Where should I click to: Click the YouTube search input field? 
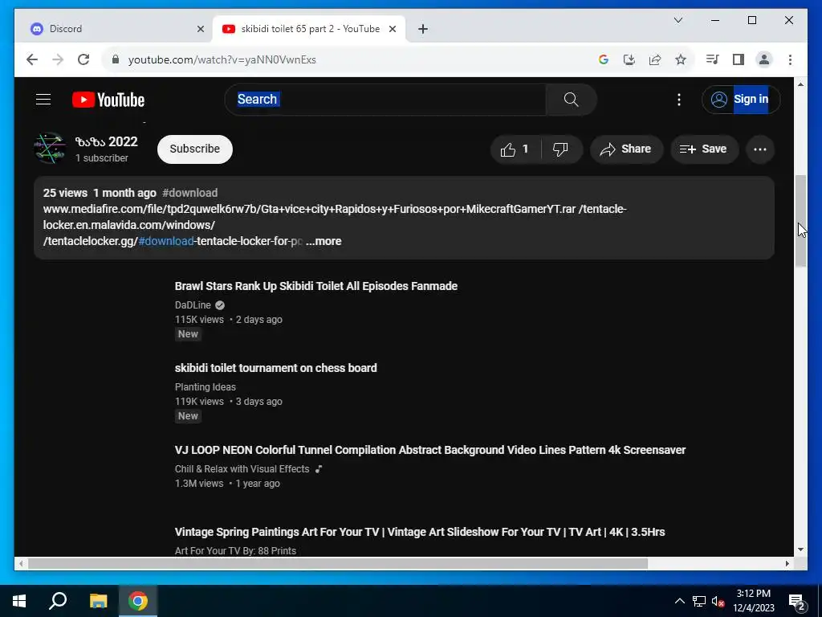coord(385,99)
